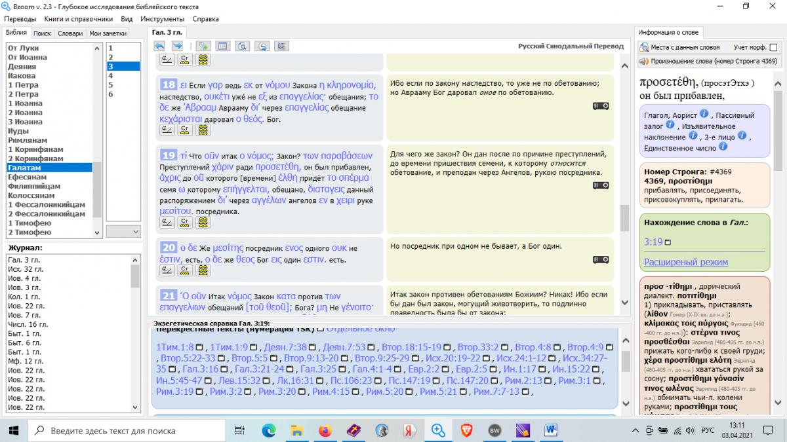Click the alpha icon under verse 19

coord(167,223)
